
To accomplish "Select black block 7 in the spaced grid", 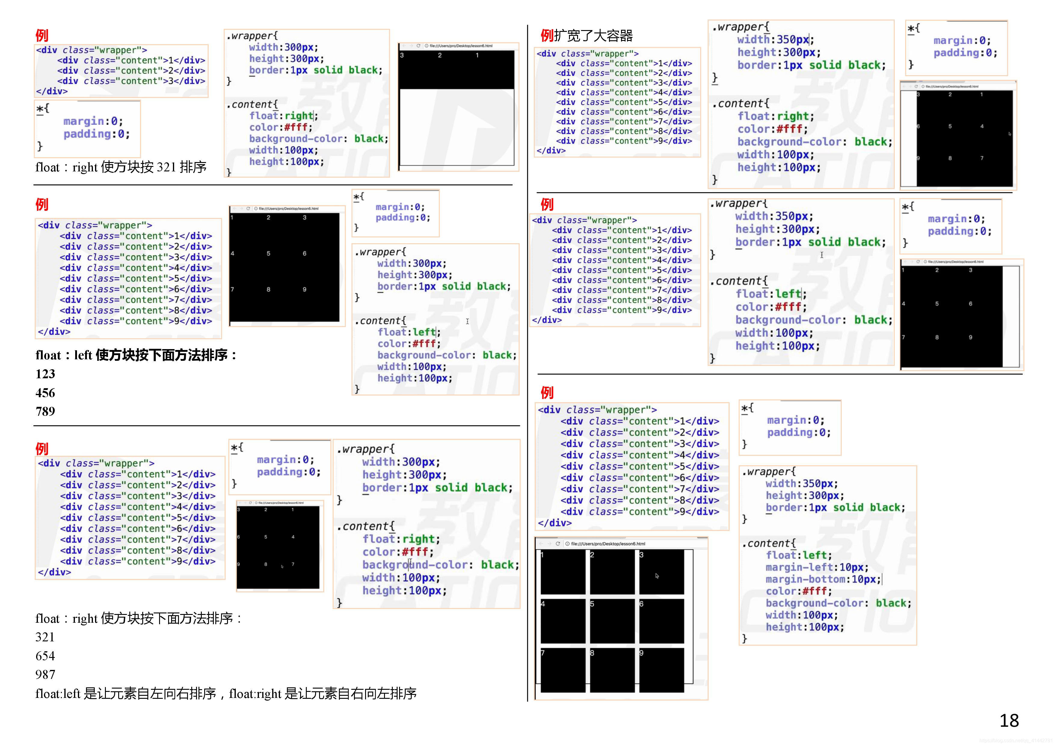I will [563, 670].
